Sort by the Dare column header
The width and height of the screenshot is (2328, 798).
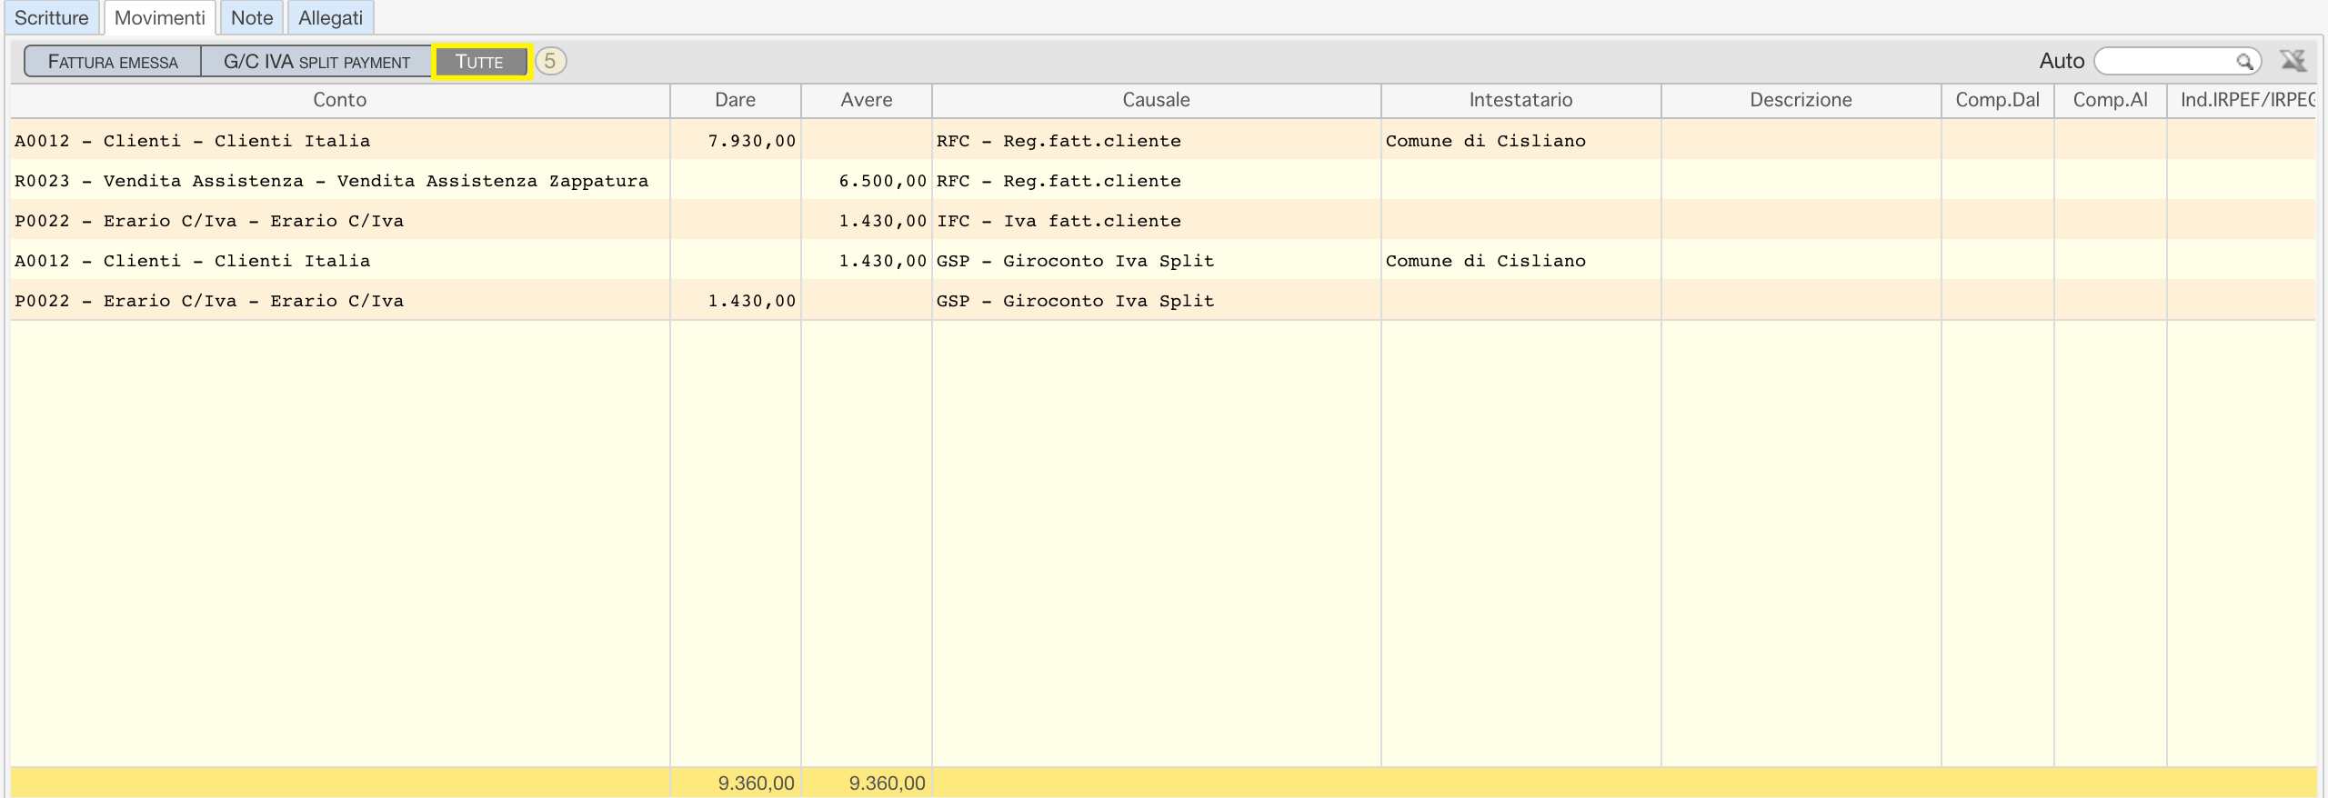tap(735, 100)
